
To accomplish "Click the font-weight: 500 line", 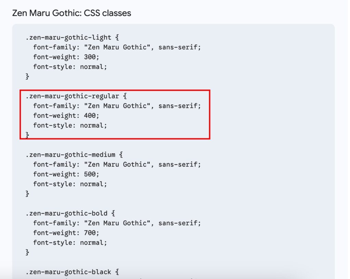I will (66, 174).
